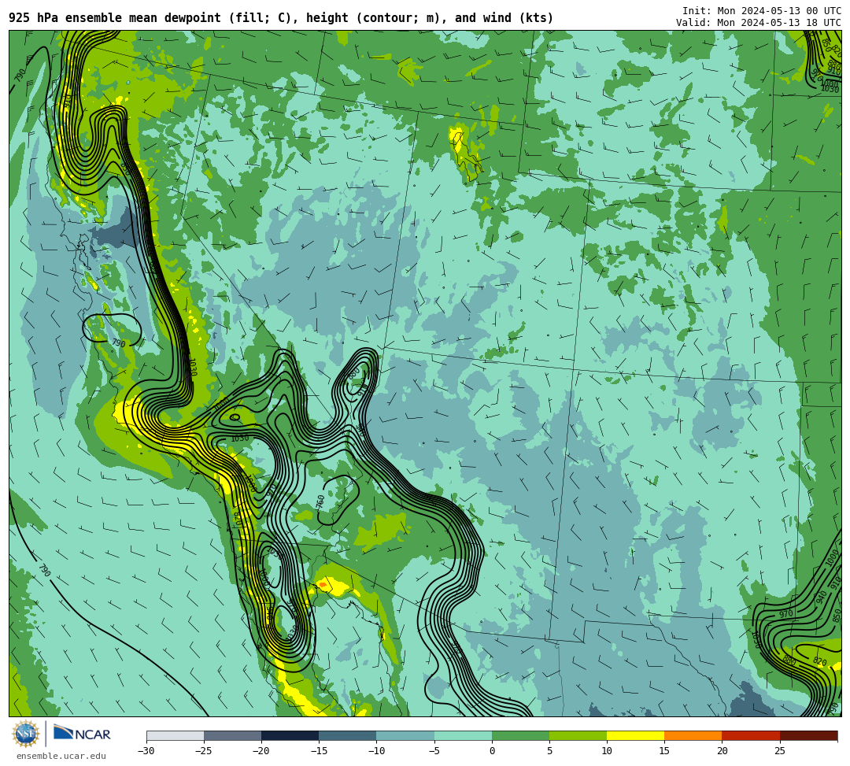
Task: Click the colorbar tick label -5
Action: click(434, 751)
